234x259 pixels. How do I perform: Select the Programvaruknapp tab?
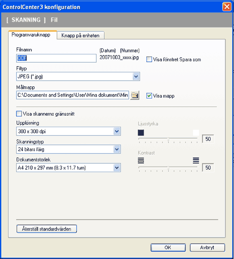(x=31, y=35)
